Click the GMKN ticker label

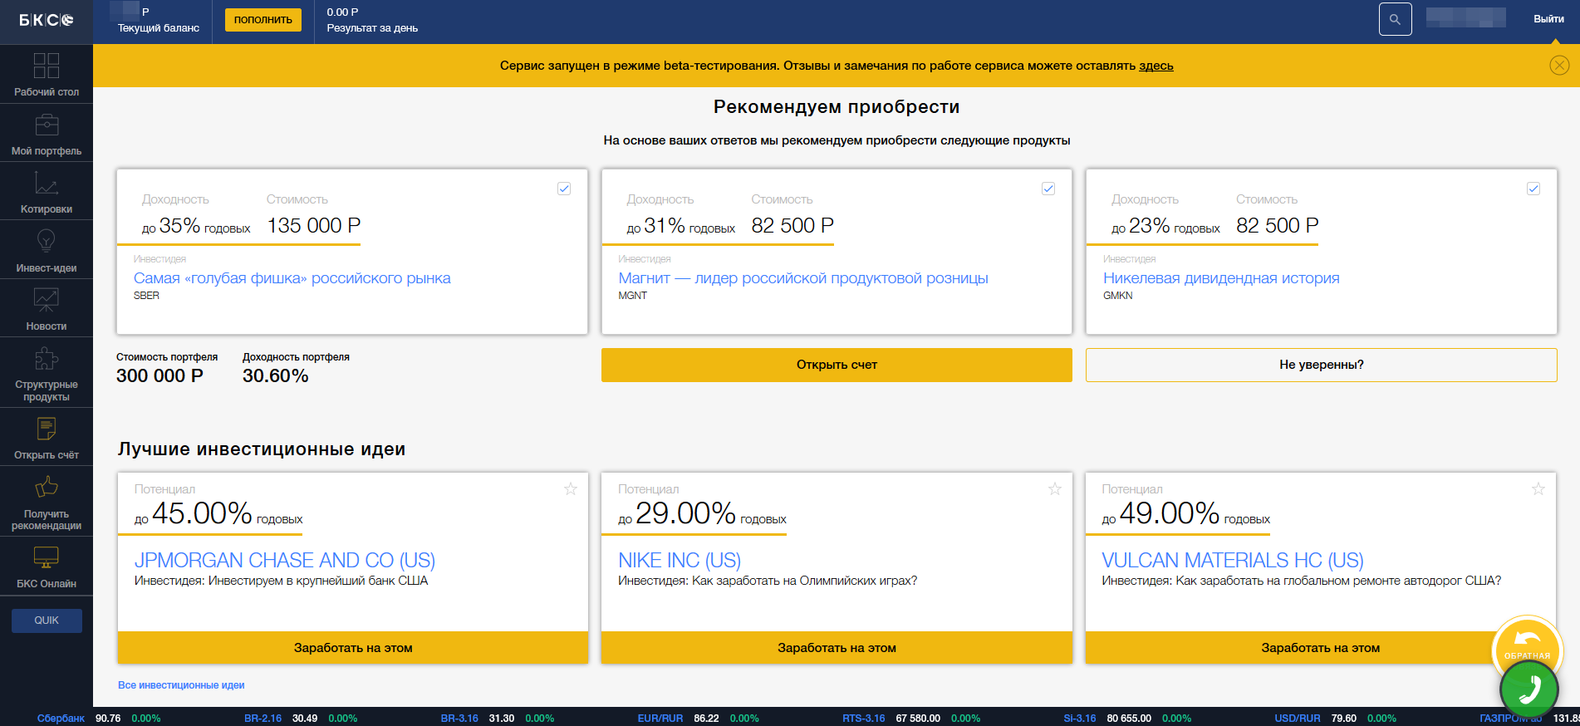pyautogui.click(x=1117, y=296)
